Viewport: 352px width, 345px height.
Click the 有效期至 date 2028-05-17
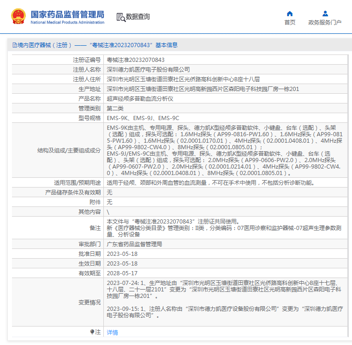click(122, 273)
